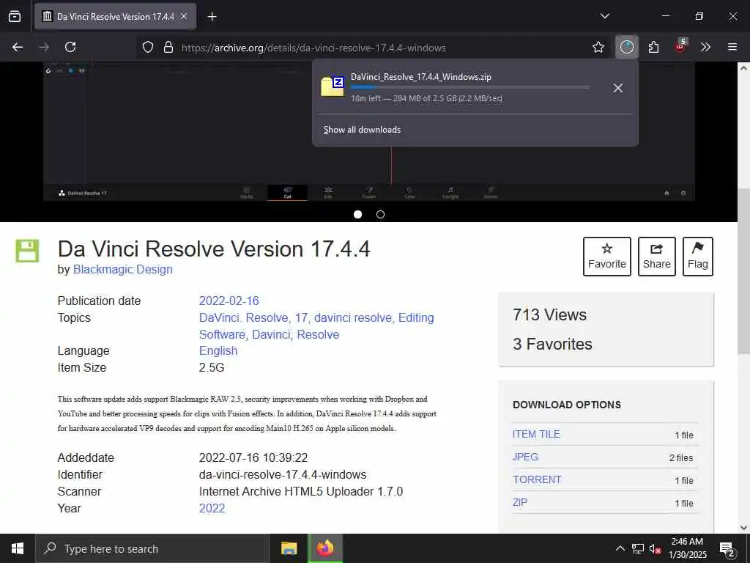Click Show all downloads
The width and height of the screenshot is (750, 563).
click(362, 130)
